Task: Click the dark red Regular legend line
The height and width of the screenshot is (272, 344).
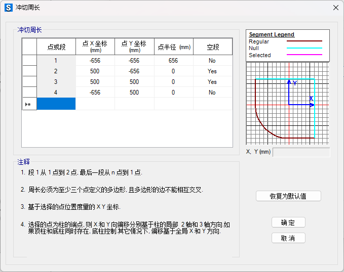Action: click(x=304, y=41)
